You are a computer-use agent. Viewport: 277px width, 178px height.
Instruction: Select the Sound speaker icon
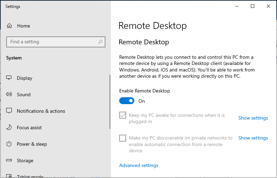(x=9, y=94)
